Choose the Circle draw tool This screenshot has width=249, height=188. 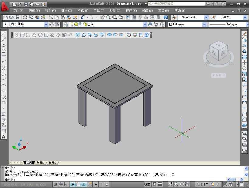point(3,68)
